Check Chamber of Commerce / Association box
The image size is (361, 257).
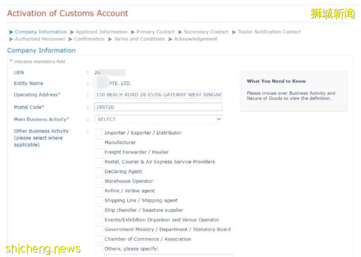click(99, 239)
